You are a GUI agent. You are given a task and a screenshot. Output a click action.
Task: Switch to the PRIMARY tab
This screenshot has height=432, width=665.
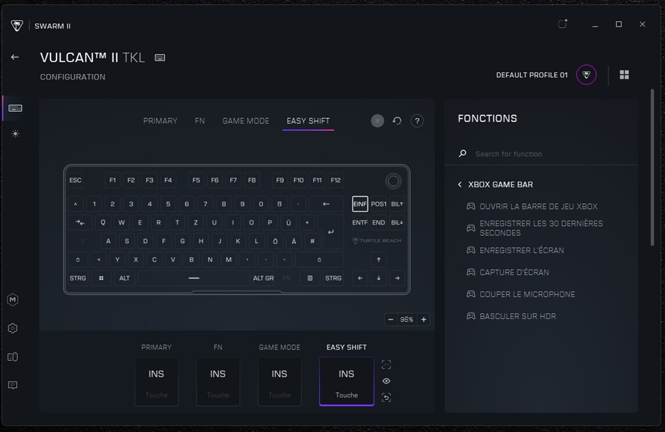160,120
